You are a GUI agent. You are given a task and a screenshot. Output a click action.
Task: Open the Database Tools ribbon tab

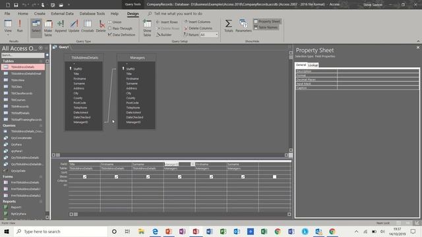[92, 13]
